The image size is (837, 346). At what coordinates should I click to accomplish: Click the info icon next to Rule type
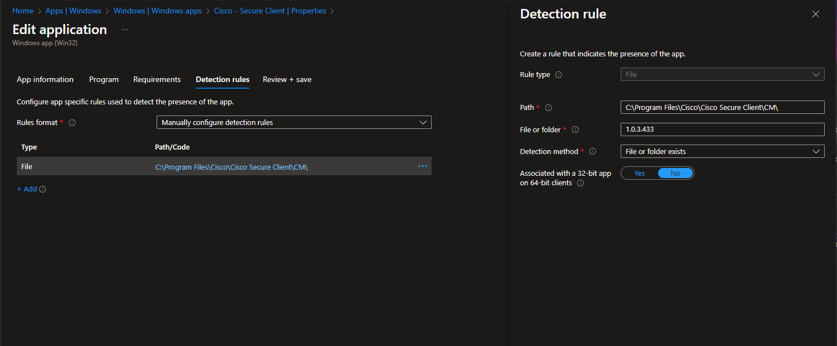(558, 75)
